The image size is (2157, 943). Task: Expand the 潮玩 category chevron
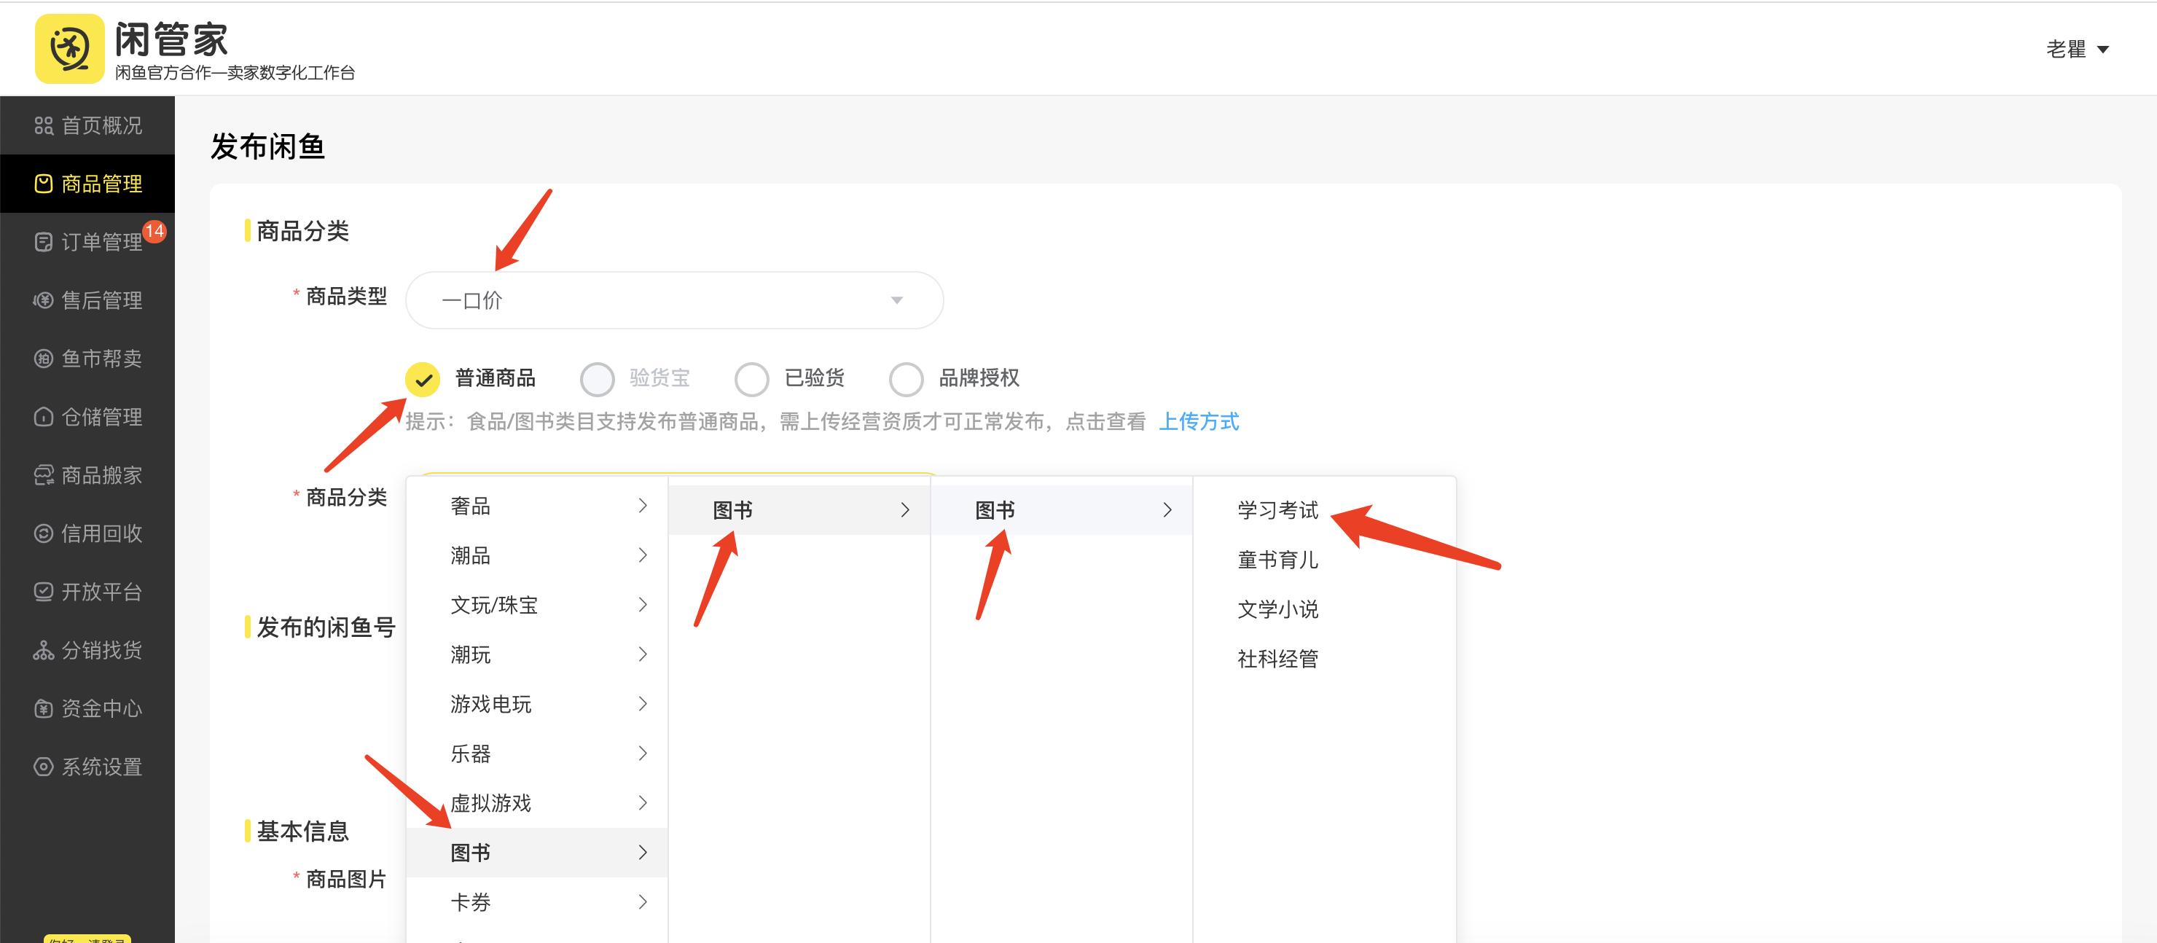(x=642, y=654)
